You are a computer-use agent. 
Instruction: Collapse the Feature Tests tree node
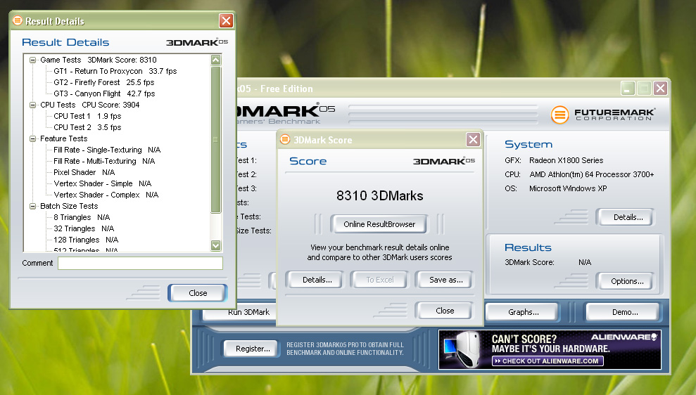pyautogui.click(x=32, y=138)
